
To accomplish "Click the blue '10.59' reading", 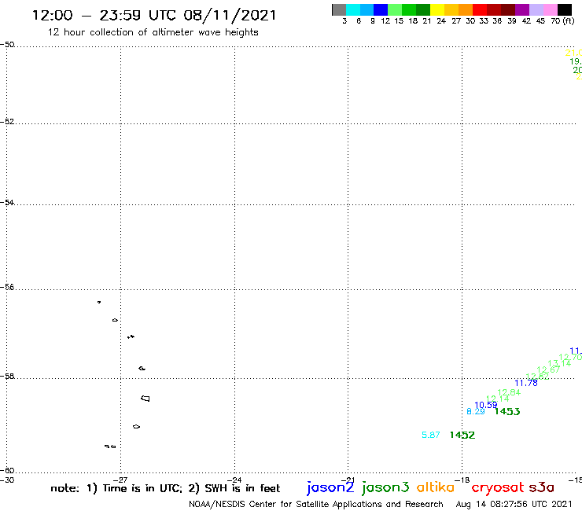I will [485, 405].
